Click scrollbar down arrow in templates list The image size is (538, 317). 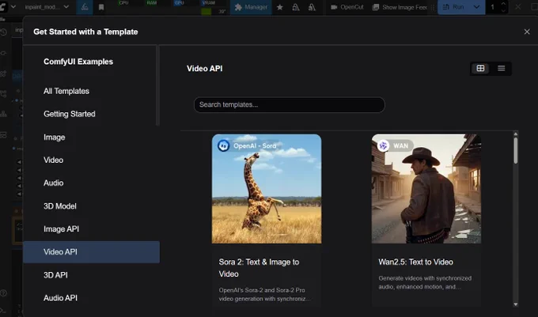[515, 304]
